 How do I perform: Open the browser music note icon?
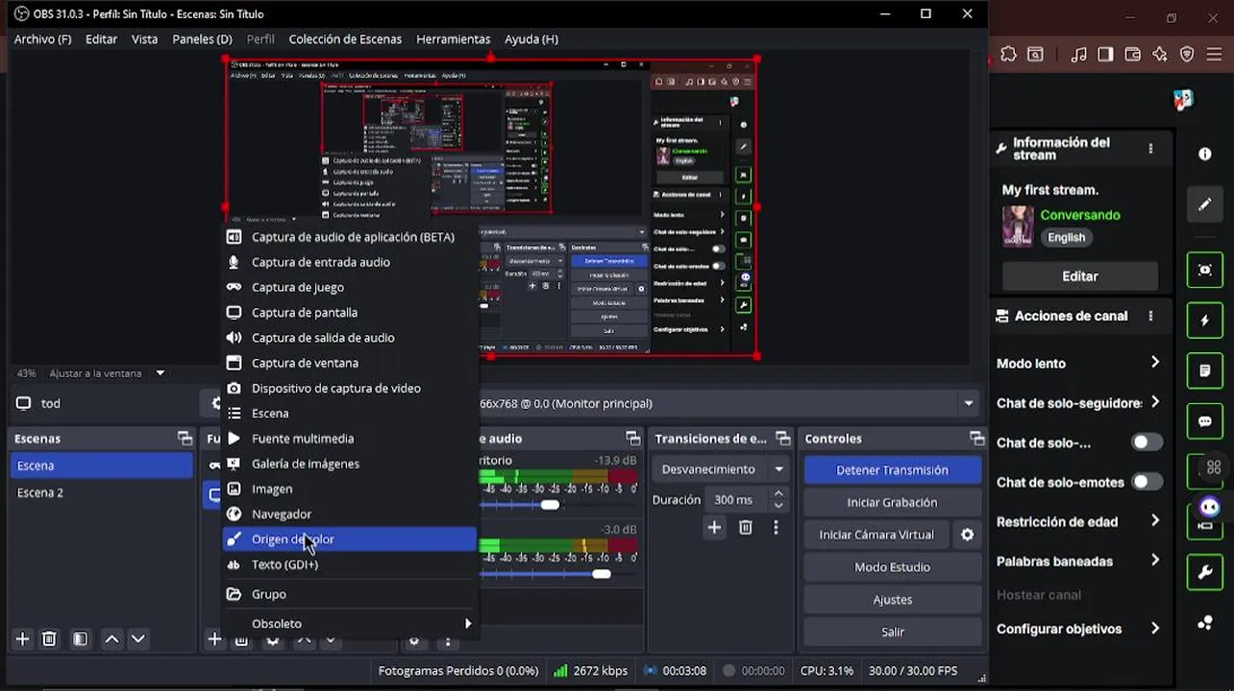point(1079,55)
